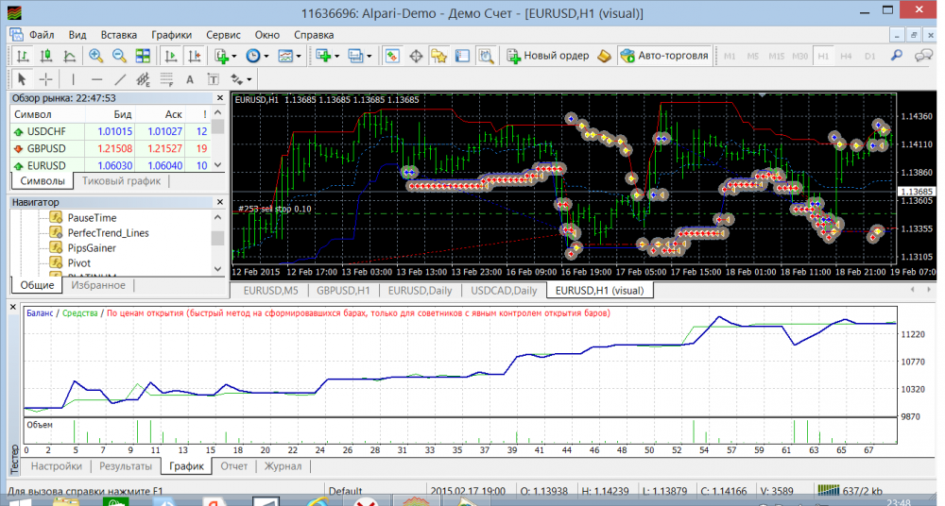Viewport: 945px width, 506px height.
Task: Select the Fibonacci retracement tool
Action: 166,79
